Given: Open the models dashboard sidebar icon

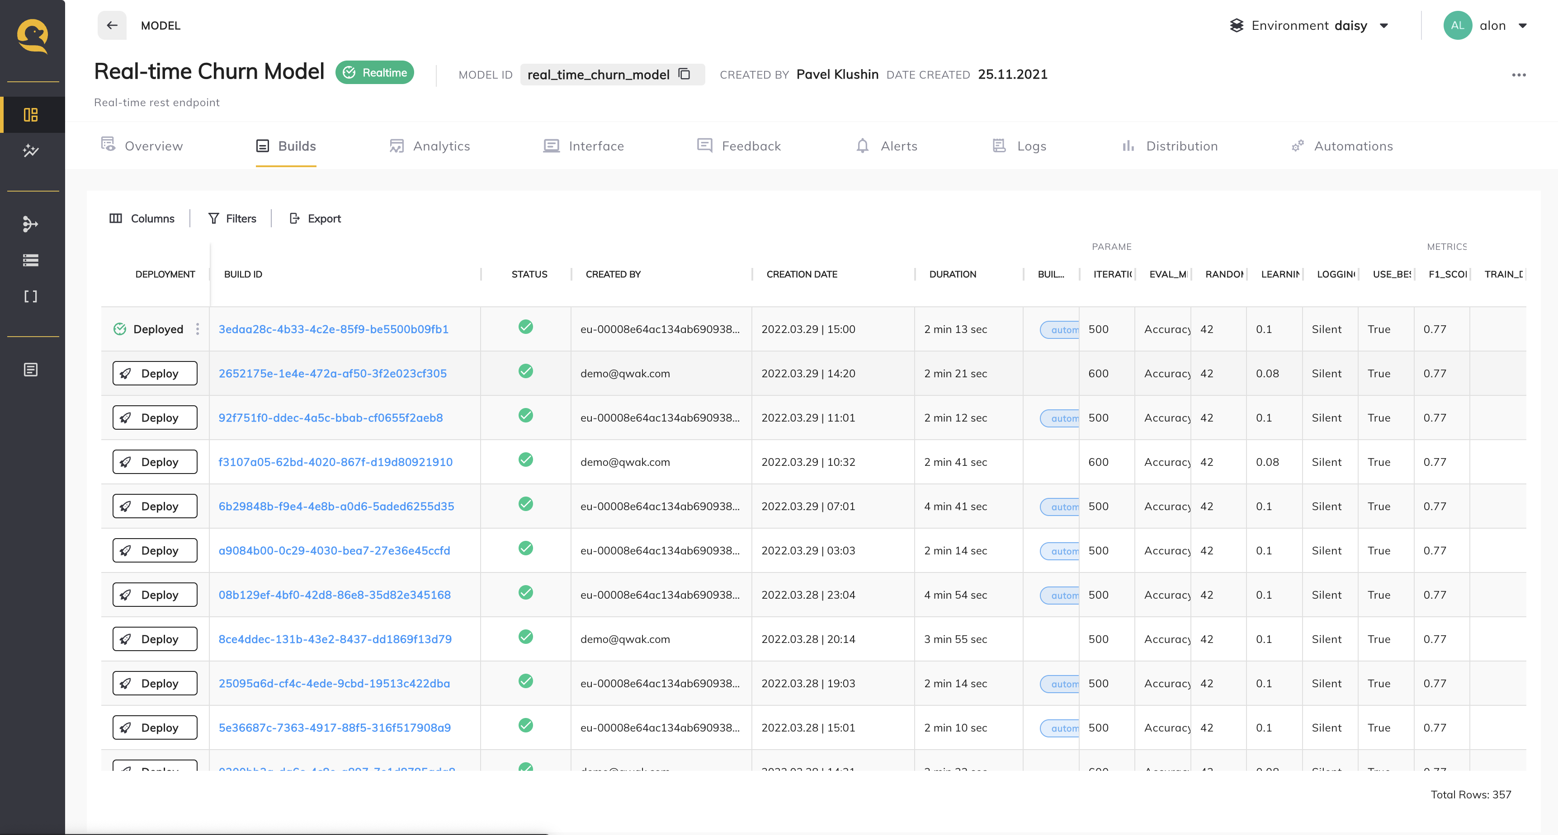Looking at the screenshot, I should [x=31, y=114].
